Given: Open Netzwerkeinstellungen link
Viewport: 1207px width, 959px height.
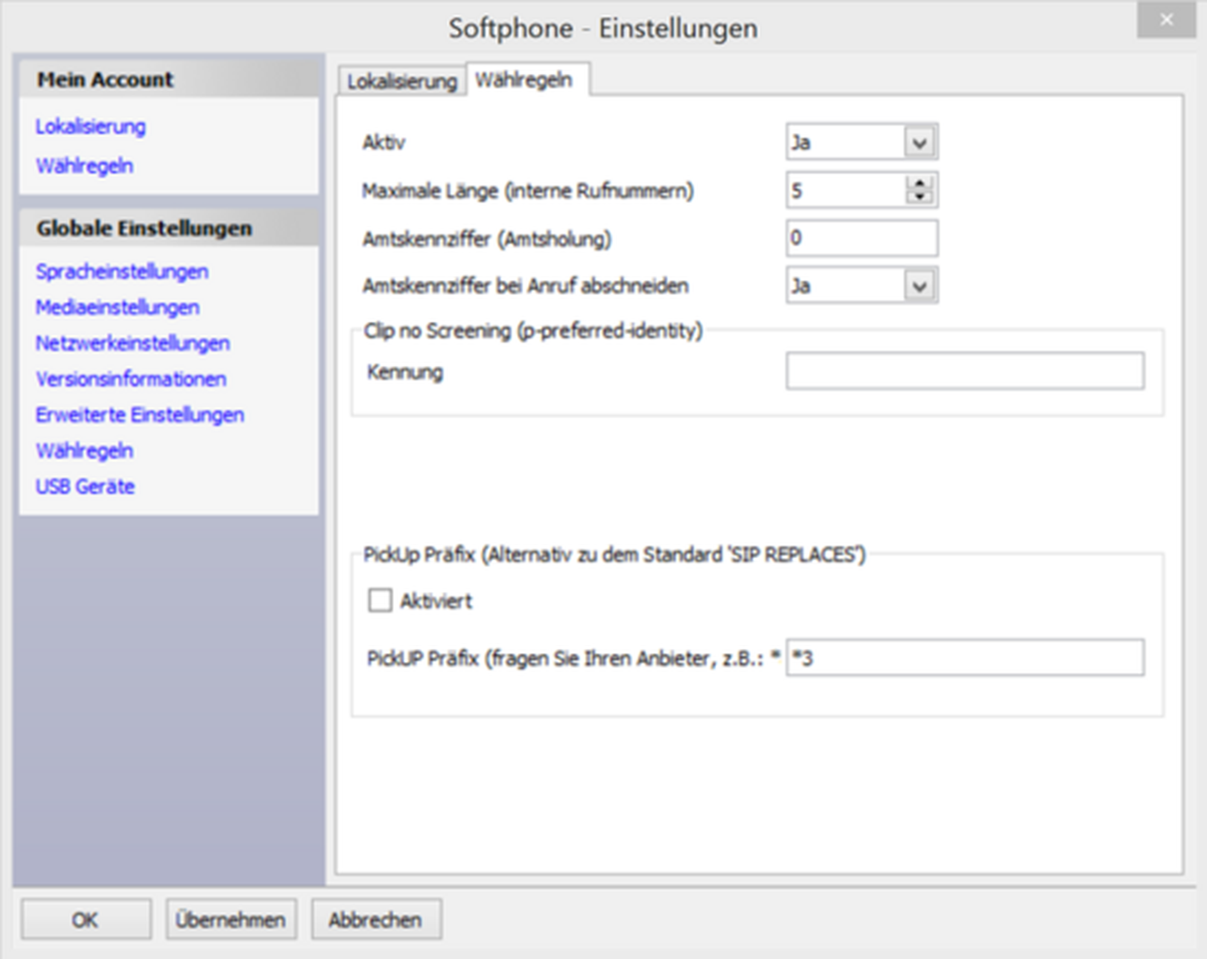Looking at the screenshot, I should pos(133,343).
